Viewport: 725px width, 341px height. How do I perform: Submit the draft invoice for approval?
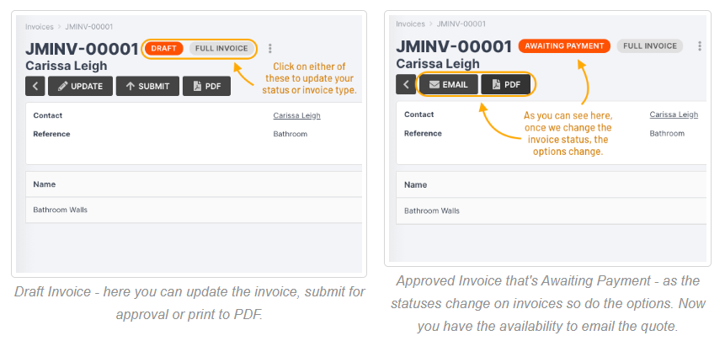pyautogui.click(x=148, y=86)
